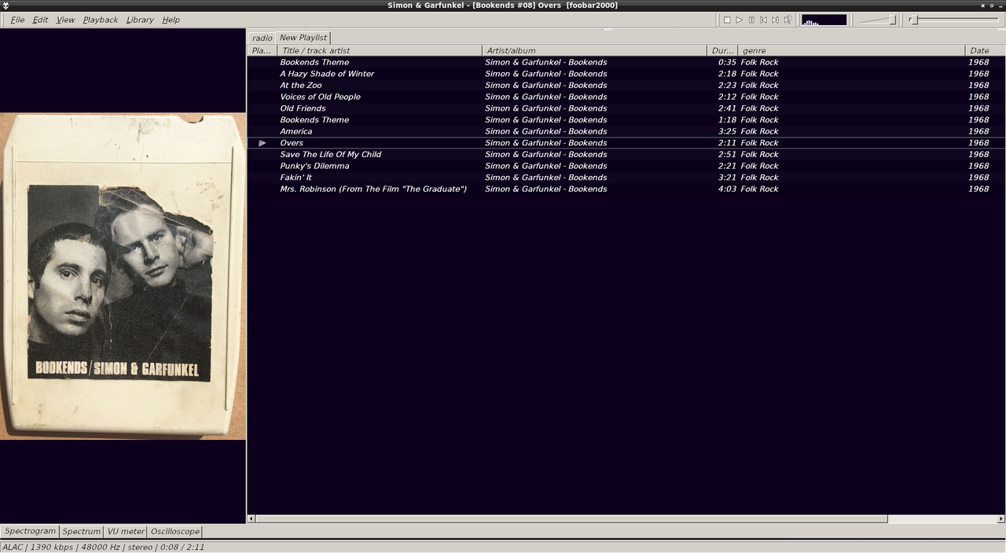Click the Folk Rock genre in the America row
Image resolution: width=1006 pixels, height=553 pixels.
coord(759,131)
